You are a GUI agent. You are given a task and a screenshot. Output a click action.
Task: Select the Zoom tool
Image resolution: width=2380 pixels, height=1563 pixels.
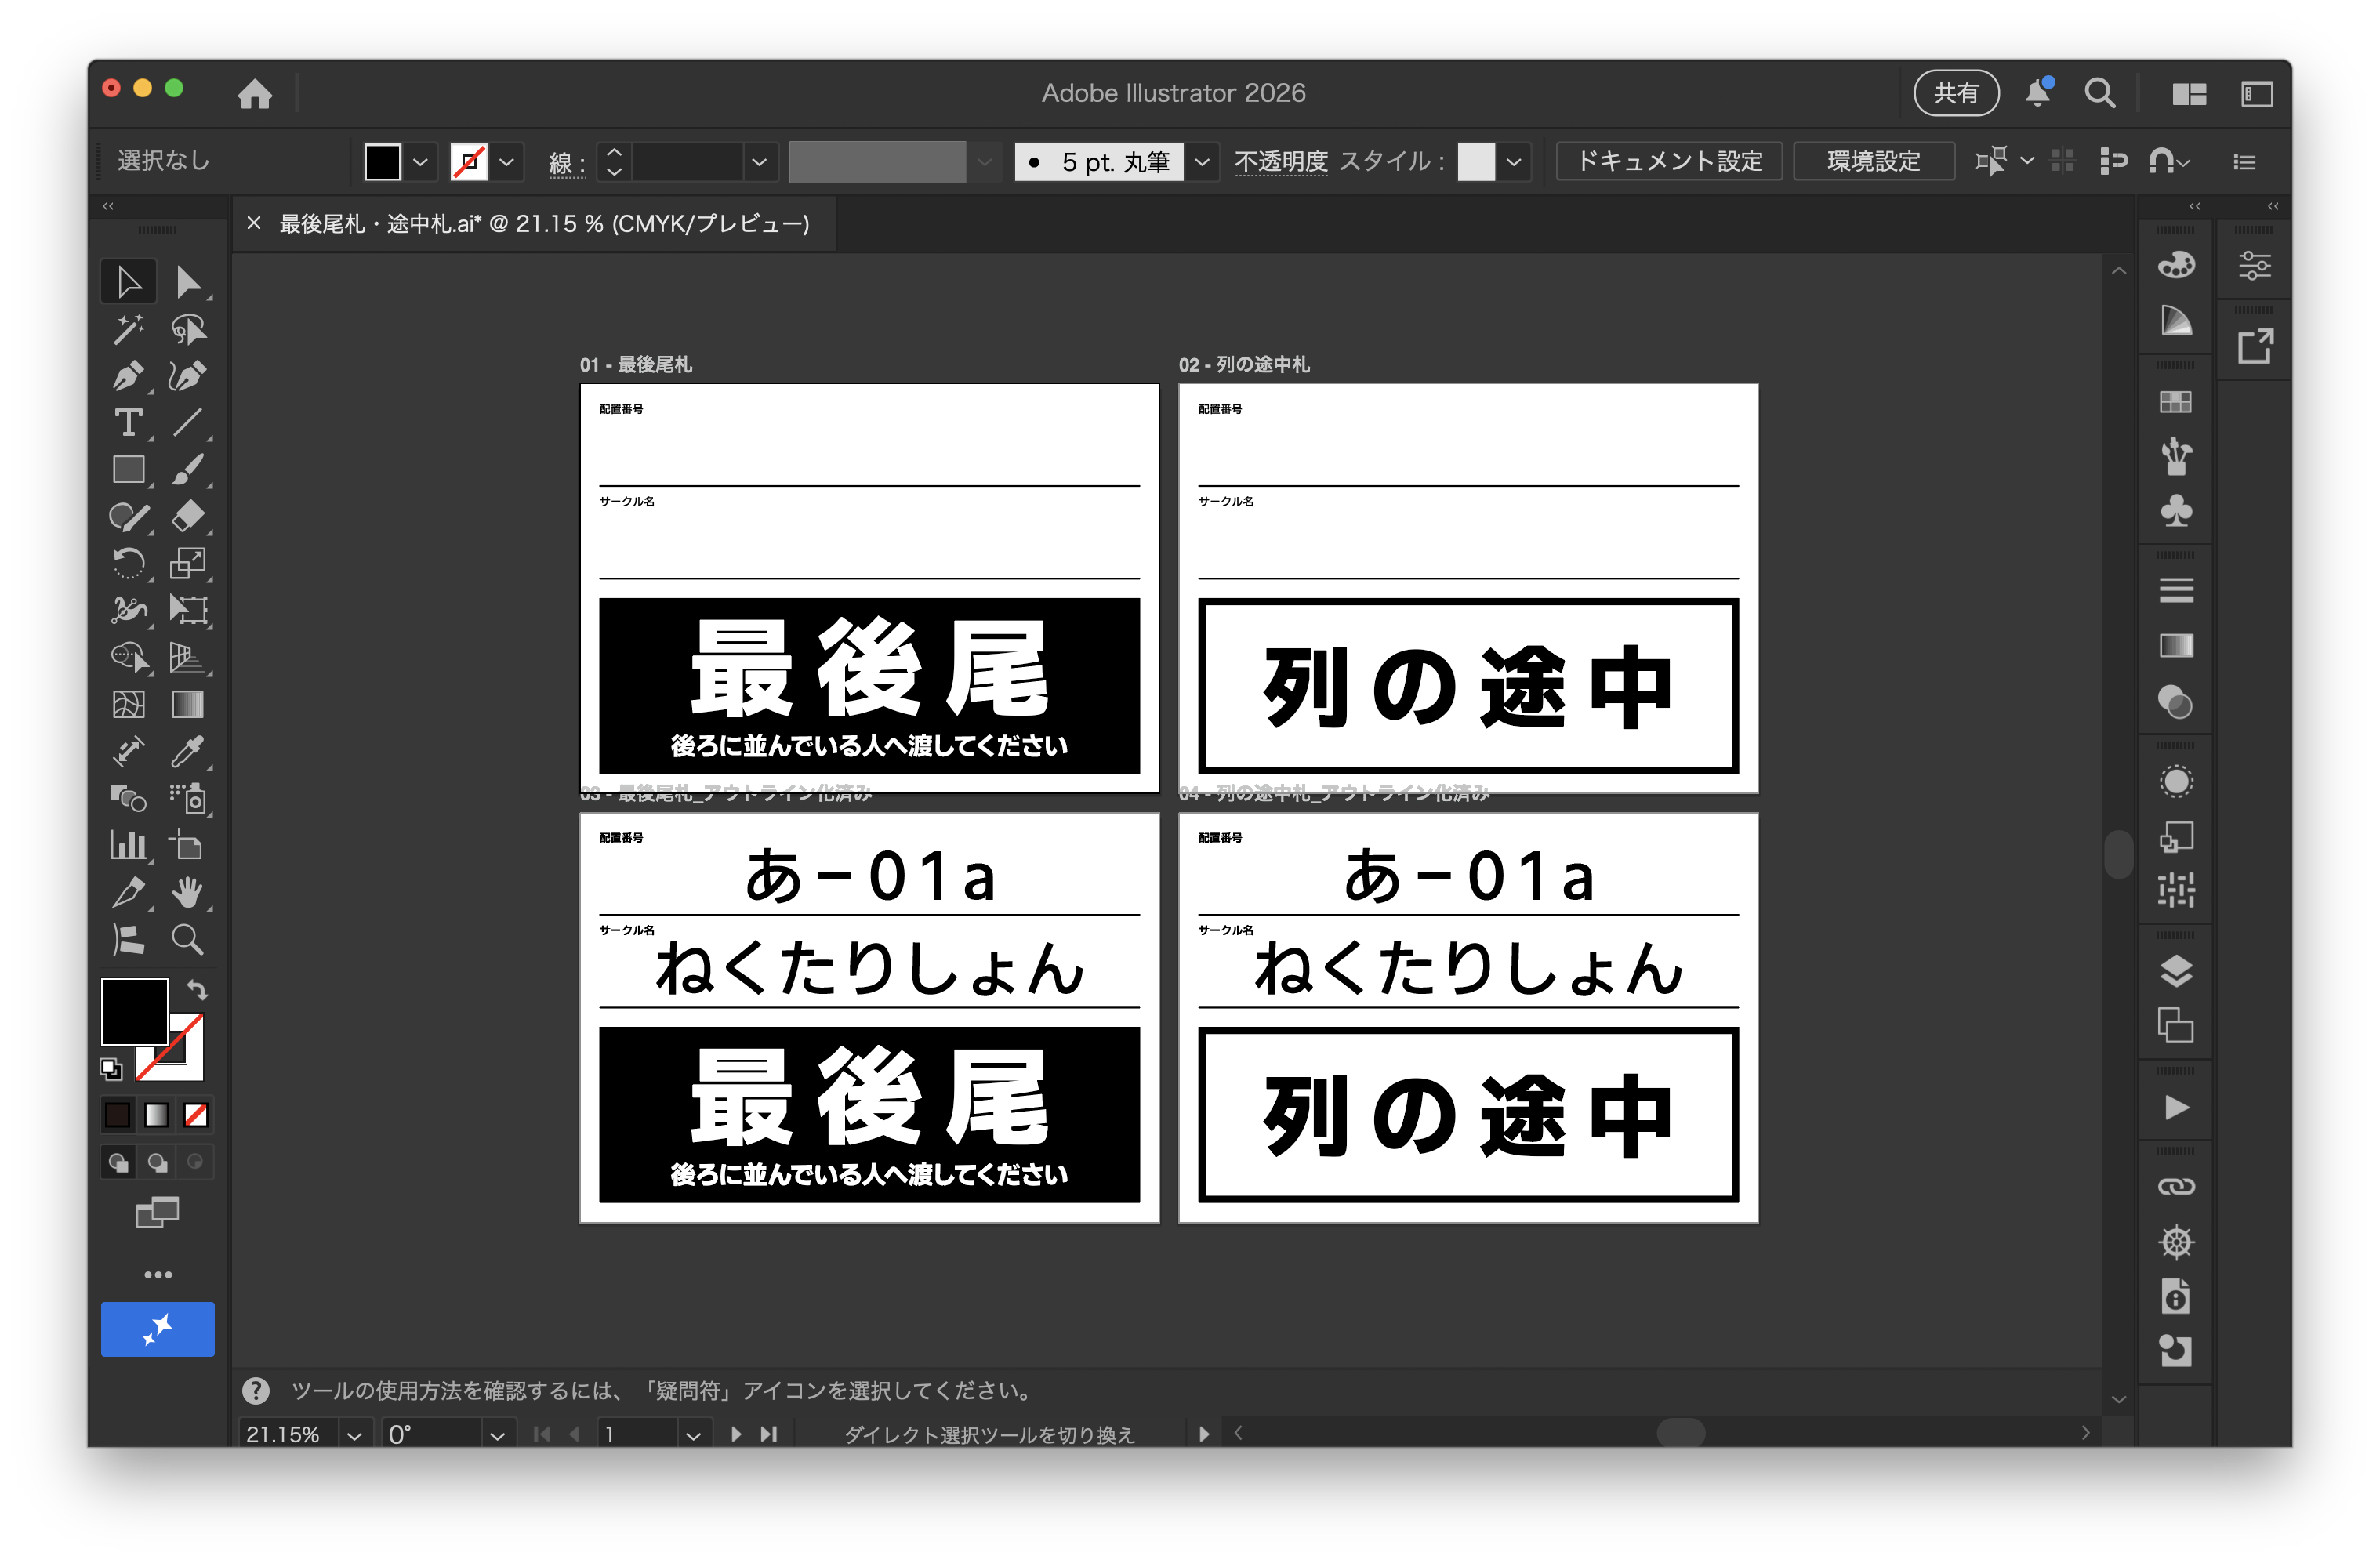[x=189, y=940]
